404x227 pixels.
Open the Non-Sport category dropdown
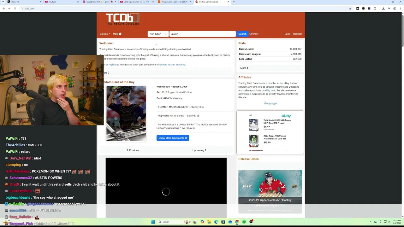click(x=158, y=34)
